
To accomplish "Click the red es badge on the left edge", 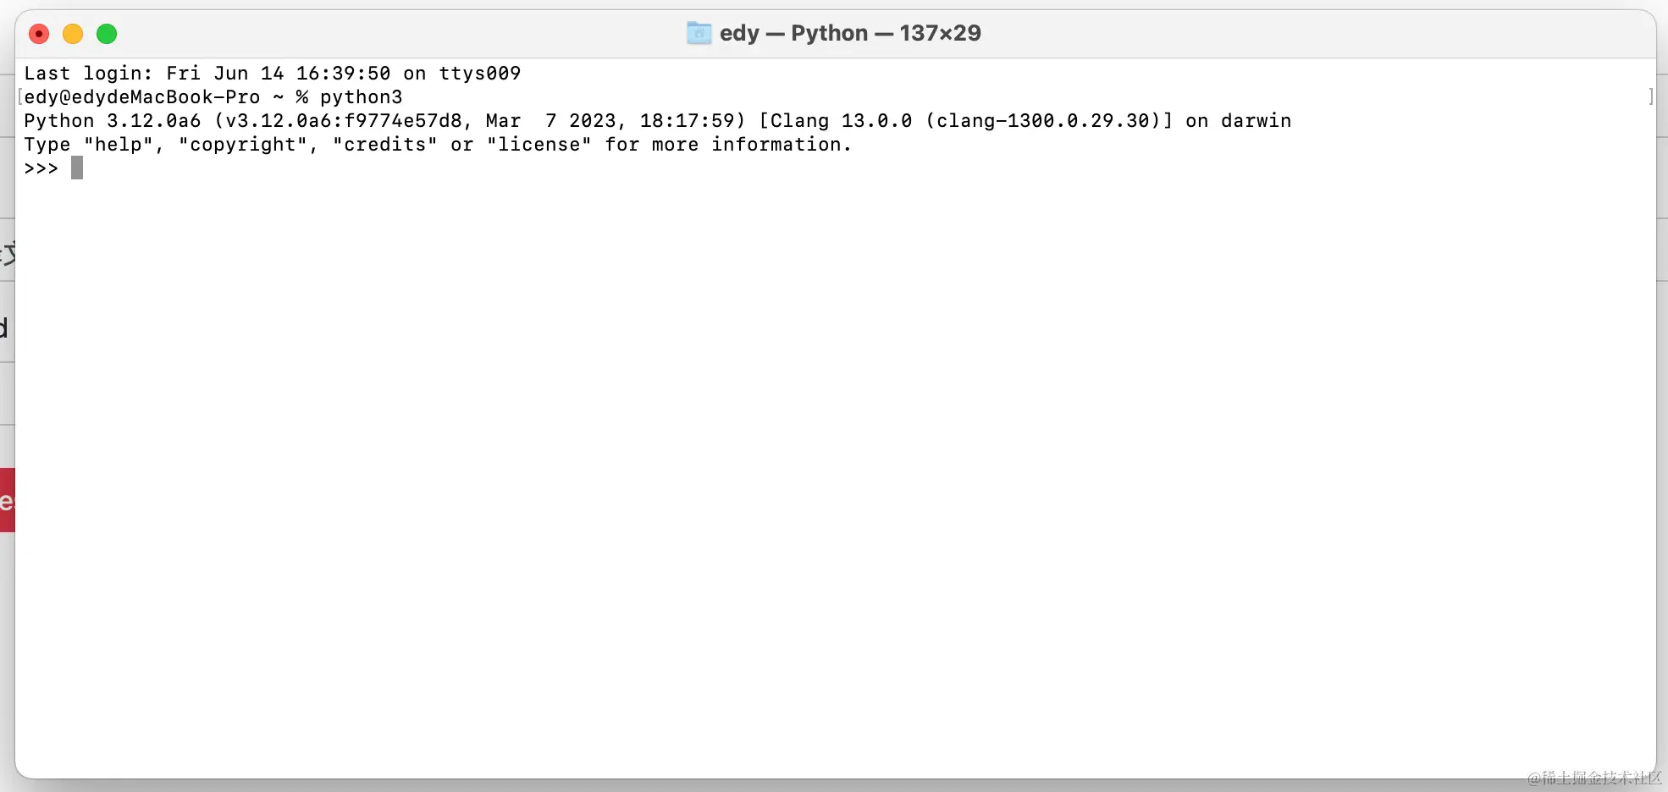I will 7,499.
